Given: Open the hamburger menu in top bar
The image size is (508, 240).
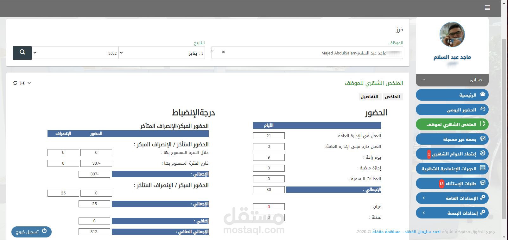Looking at the screenshot, I should tap(487, 8).
